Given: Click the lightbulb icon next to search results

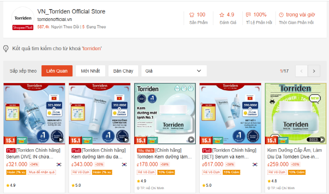Looking at the screenshot, I should tap(6, 48).
